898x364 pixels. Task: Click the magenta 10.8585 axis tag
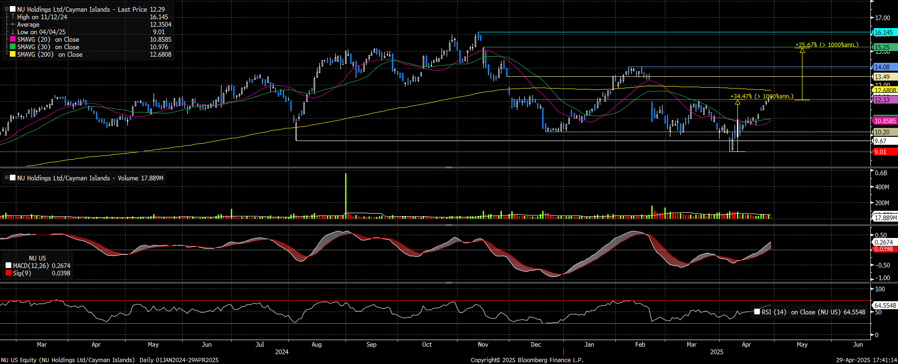coord(885,121)
